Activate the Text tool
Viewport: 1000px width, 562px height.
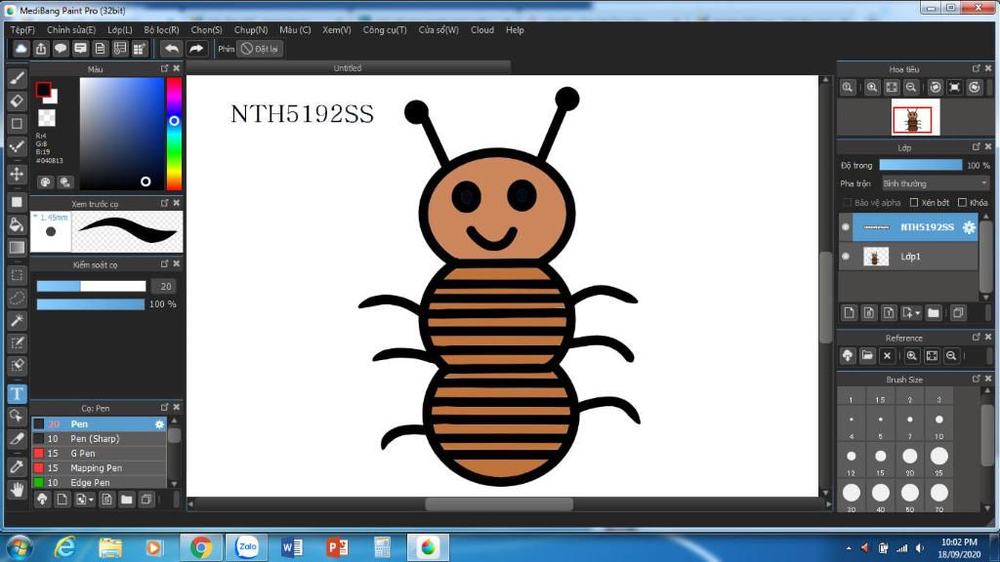18,394
